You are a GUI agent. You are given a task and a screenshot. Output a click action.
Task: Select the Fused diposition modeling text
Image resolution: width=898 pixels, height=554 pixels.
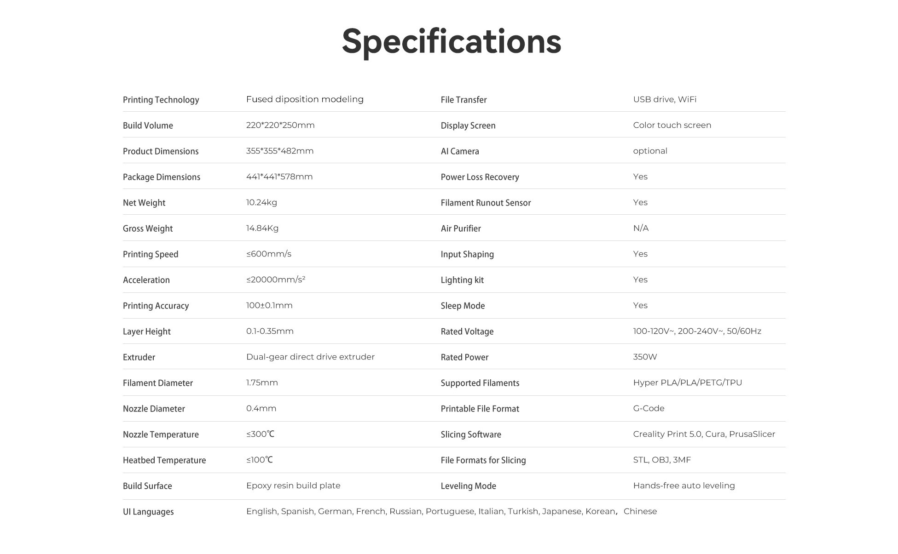tap(305, 99)
